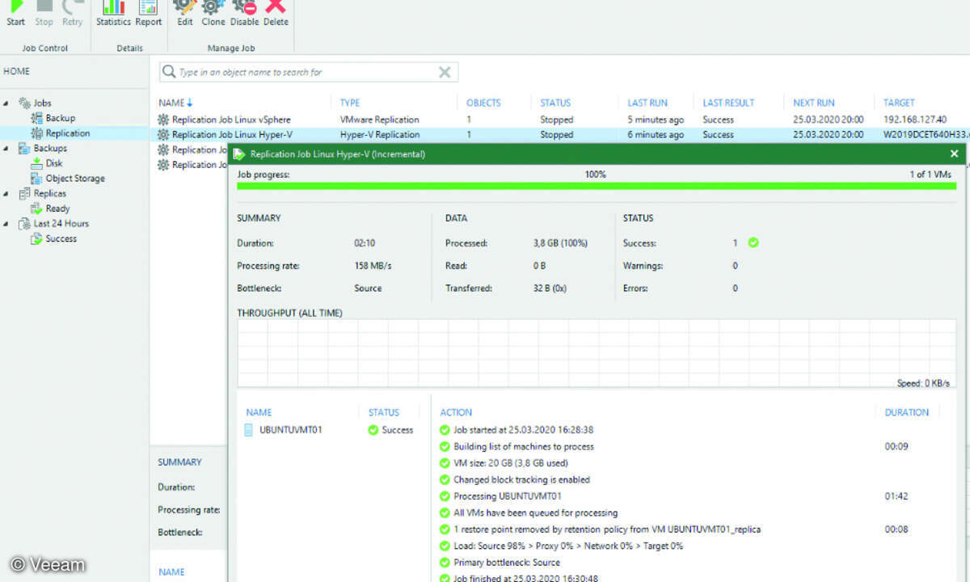Click gear icon of Linux Hyper-V job
Viewport: 970px width, 582px height.
coord(163,135)
